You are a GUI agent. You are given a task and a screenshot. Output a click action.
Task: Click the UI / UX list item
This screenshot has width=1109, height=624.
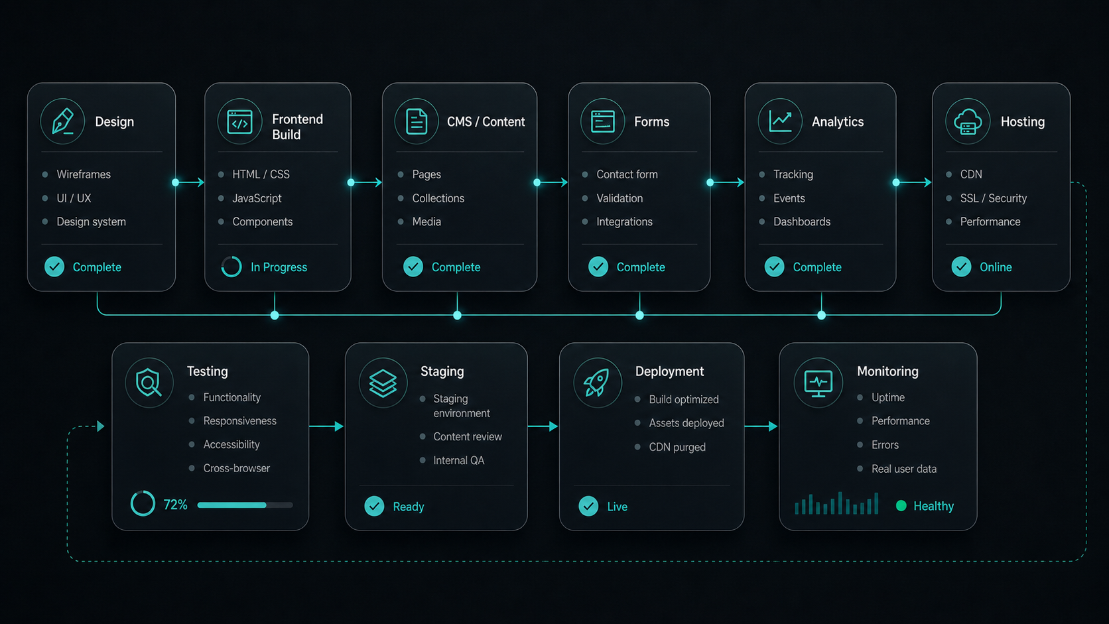pos(74,198)
